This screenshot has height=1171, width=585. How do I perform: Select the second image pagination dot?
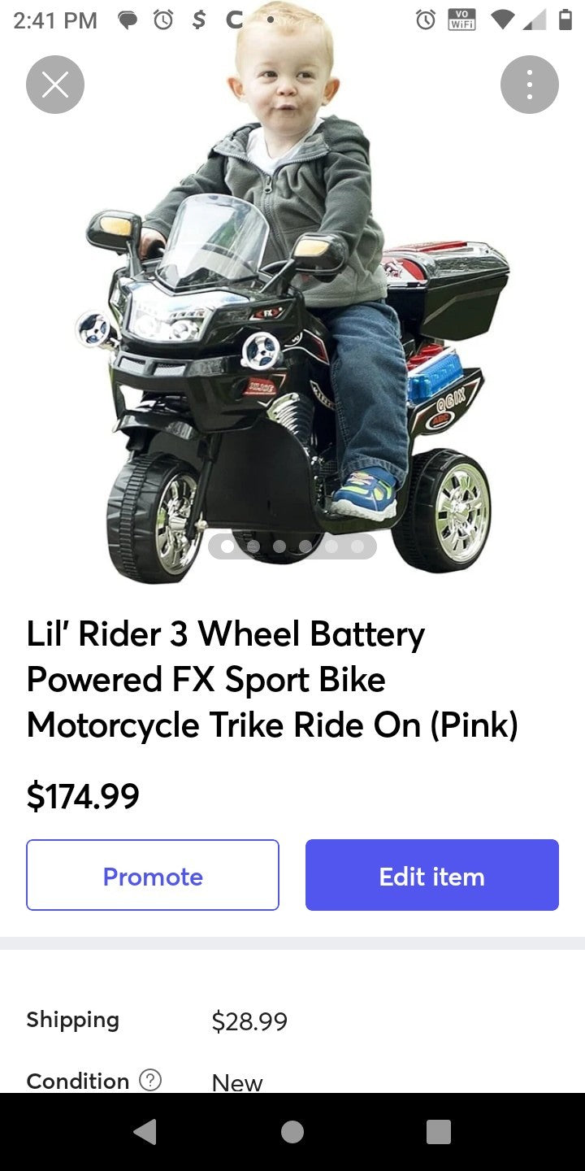click(x=253, y=546)
